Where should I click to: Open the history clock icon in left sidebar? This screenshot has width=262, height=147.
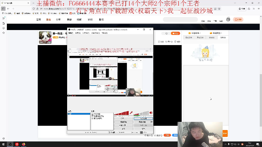pos(4,28)
